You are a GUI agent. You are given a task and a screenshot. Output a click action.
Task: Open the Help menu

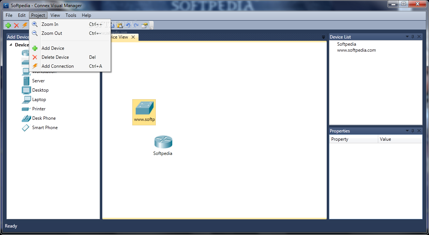point(87,15)
